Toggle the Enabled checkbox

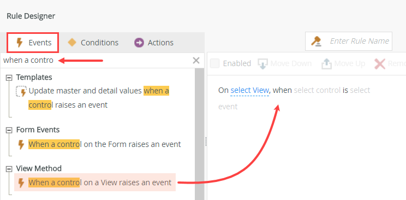coord(214,63)
